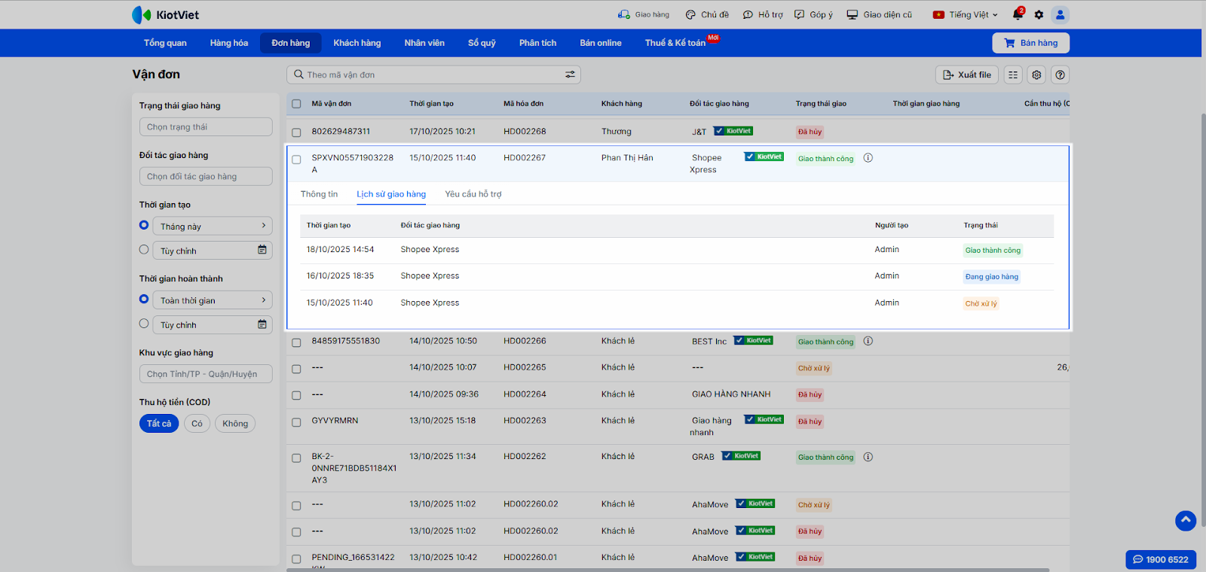1206x572 pixels.
Task: Expand the Tháng này time selector
Action: pos(212,227)
